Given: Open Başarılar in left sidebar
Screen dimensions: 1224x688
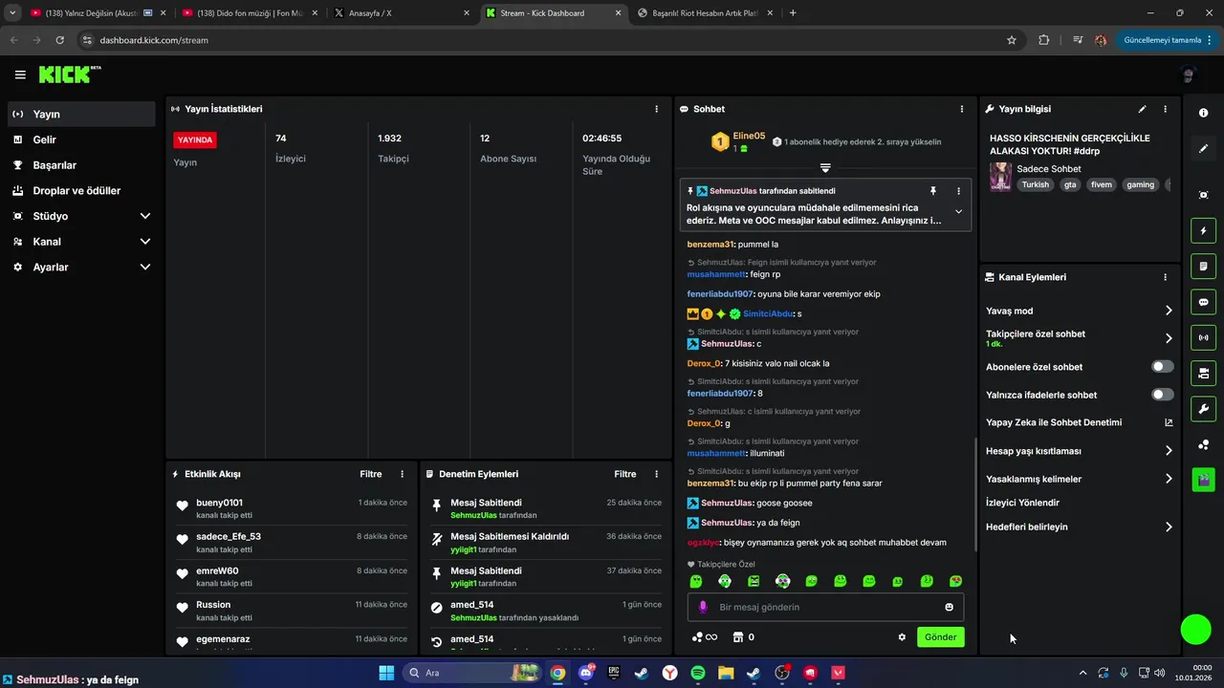Looking at the screenshot, I should click(x=81, y=165).
